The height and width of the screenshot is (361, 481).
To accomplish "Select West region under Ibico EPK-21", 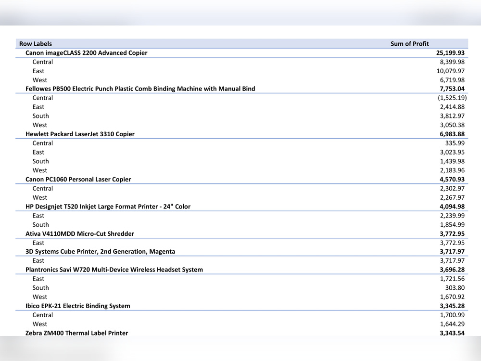I will pos(40,324).
